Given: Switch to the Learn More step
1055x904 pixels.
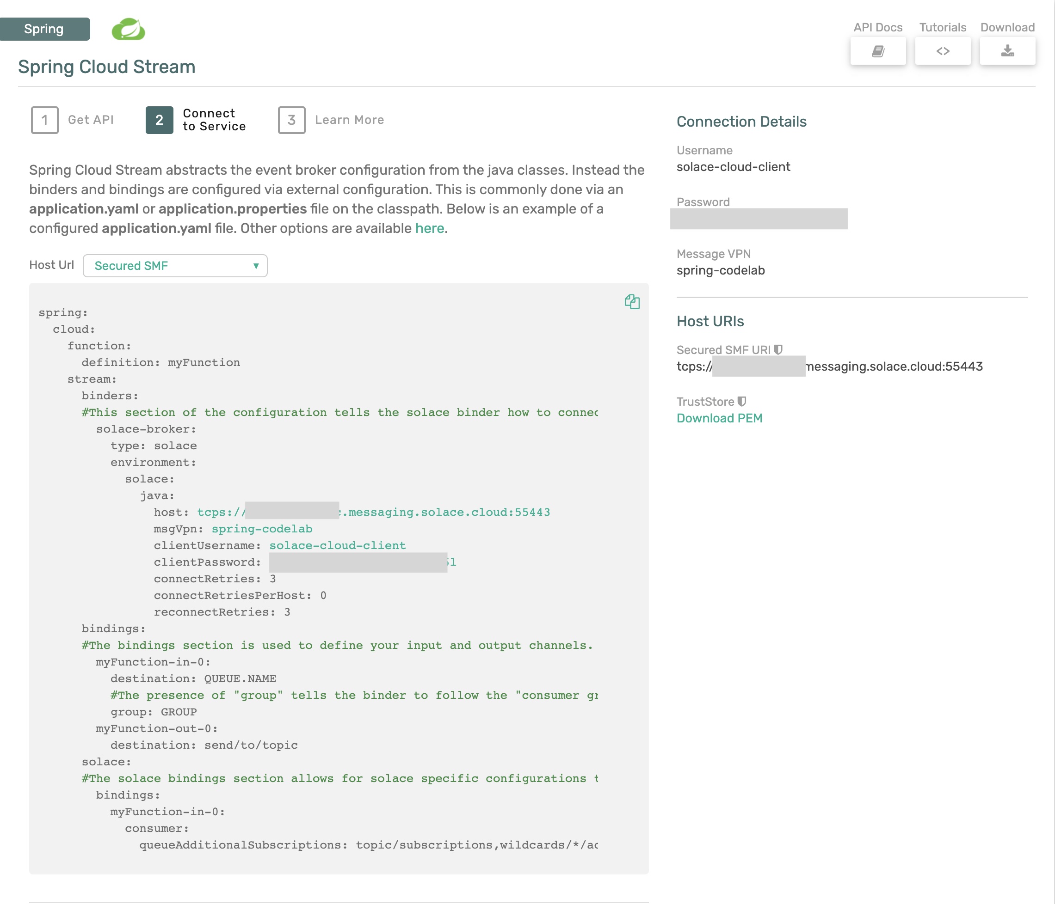Looking at the screenshot, I should pyautogui.click(x=349, y=120).
